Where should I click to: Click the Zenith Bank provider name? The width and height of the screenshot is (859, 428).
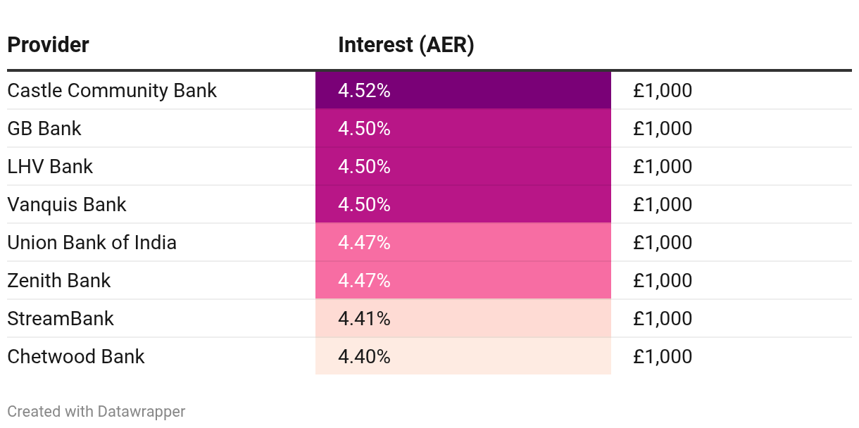(59, 281)
